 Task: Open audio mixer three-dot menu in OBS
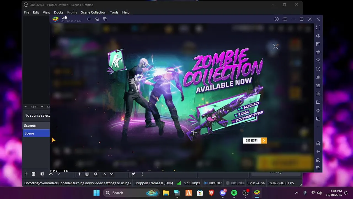(x=142, y=174)
